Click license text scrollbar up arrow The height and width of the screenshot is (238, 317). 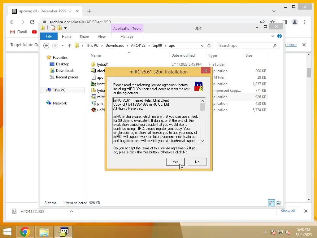click(202, 101)
